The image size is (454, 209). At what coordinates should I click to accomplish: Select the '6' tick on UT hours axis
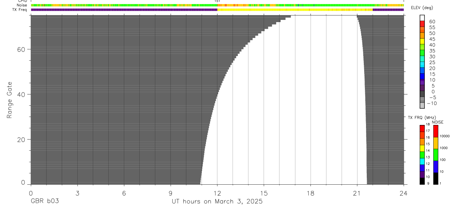(x=124, y=193)
